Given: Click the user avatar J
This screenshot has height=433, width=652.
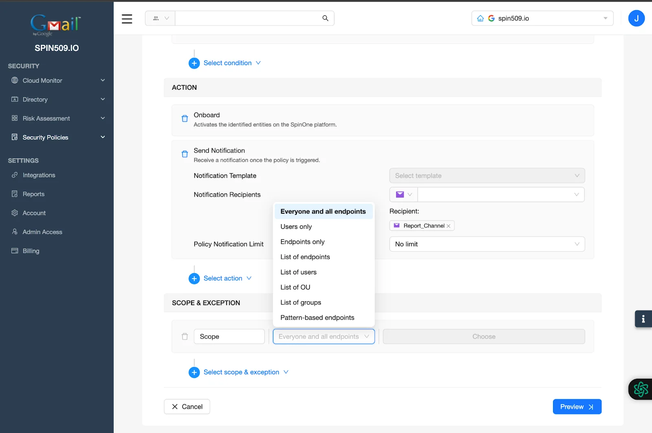Looking at the screenshot, I should tap(636, 18).
